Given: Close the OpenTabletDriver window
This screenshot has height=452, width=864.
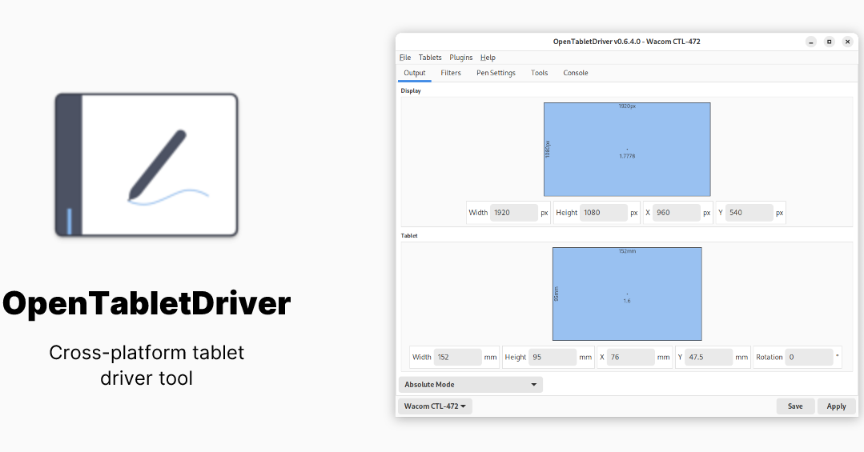Looking at the screenshot, I should click(x=847, y=42).
